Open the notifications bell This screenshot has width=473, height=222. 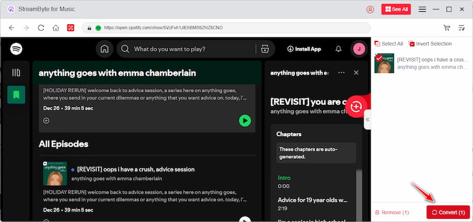coord(339,49)
